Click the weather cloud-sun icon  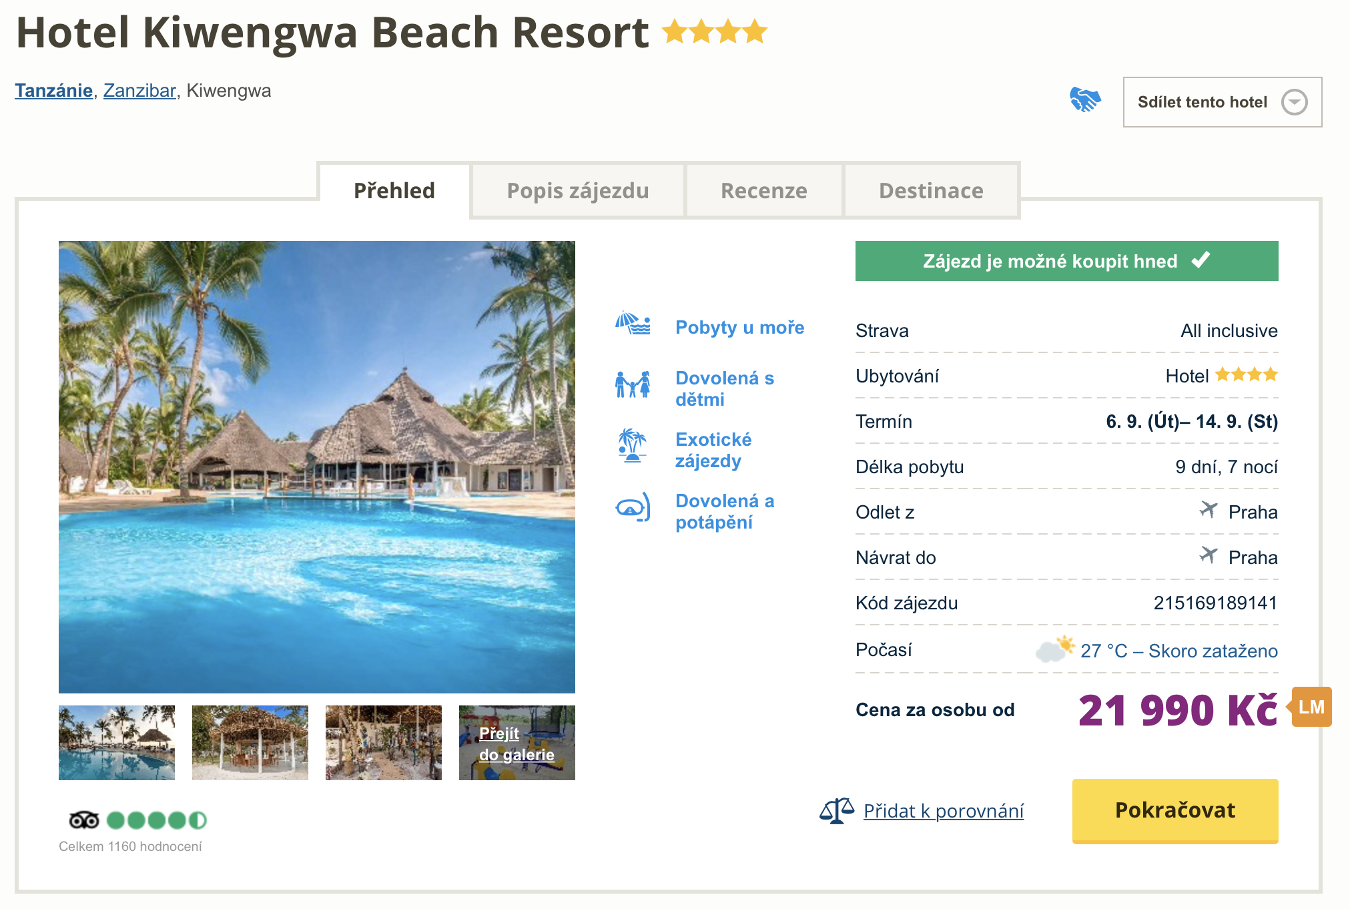pyautogui.click(x=1054, y=649)
